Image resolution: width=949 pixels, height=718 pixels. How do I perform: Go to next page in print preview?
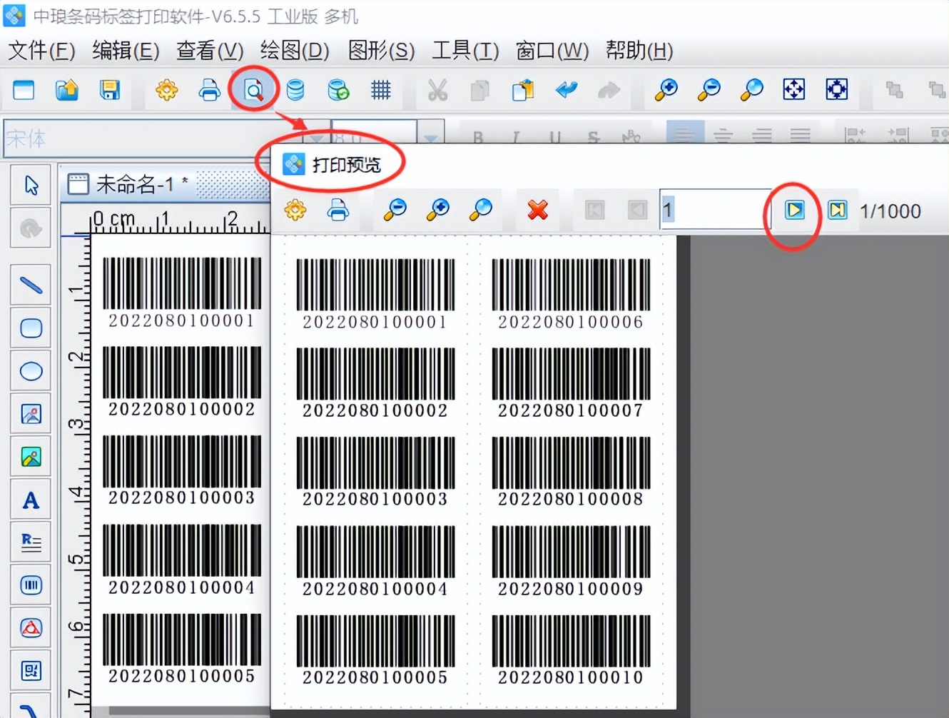click(794, 210)
